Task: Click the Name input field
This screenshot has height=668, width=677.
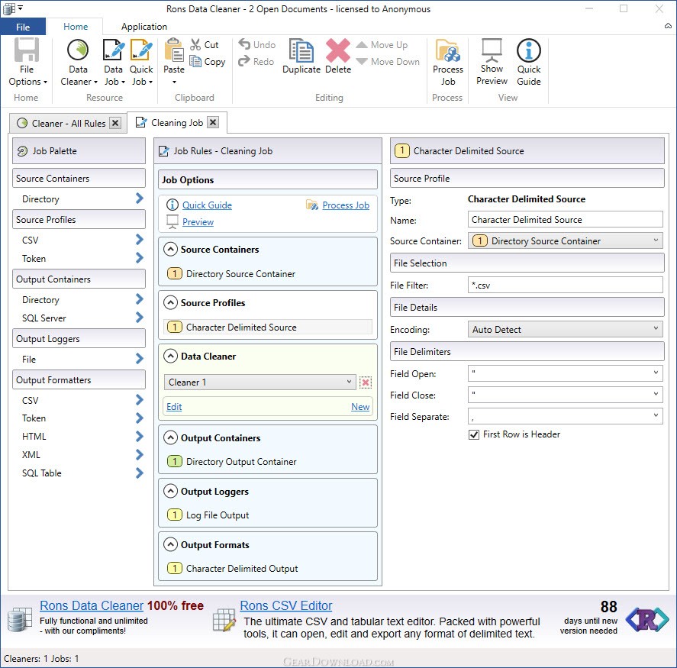Action: click(565, 219)
